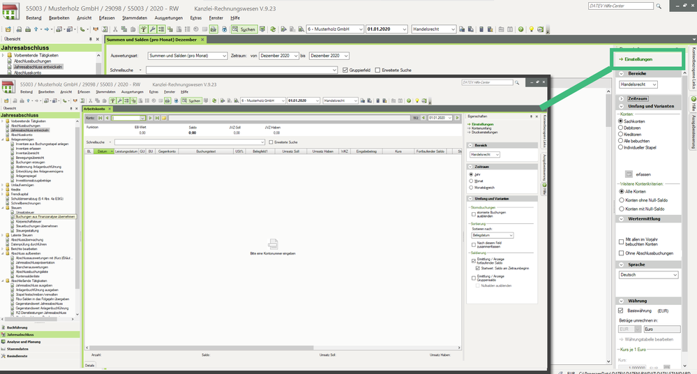Click the yellow folder icon in Arbeitskonto Konto bar
Image resolution: width=697 pixels, height=374 pixels.
(x=164, y=118)
